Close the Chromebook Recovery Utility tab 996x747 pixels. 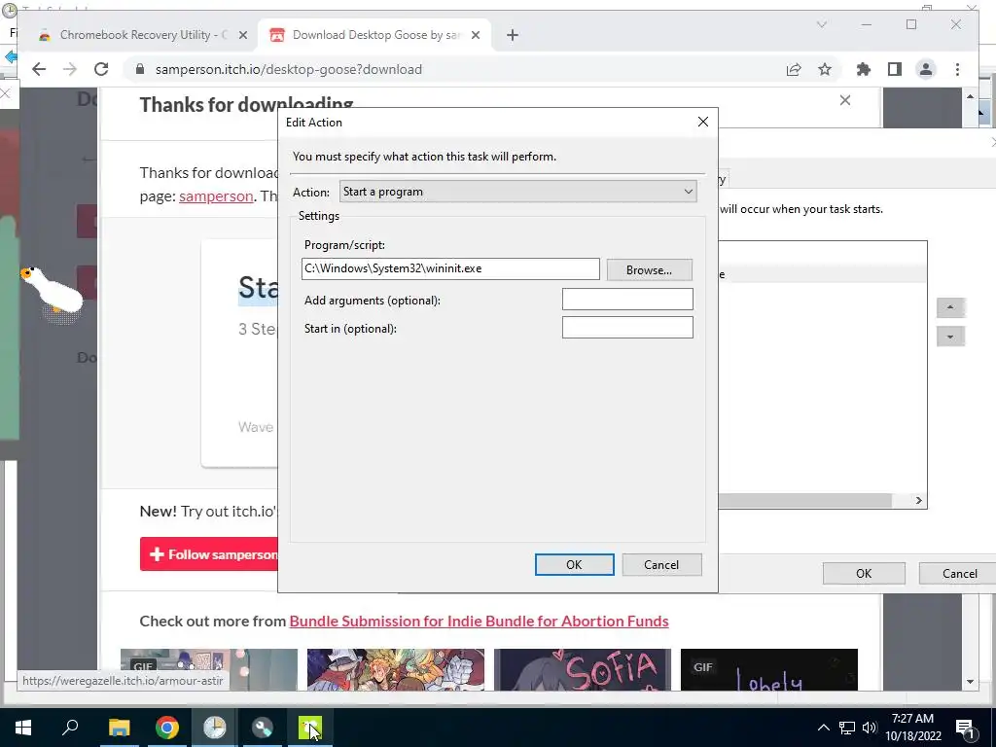pyautogui.click(x=242, y=36)
